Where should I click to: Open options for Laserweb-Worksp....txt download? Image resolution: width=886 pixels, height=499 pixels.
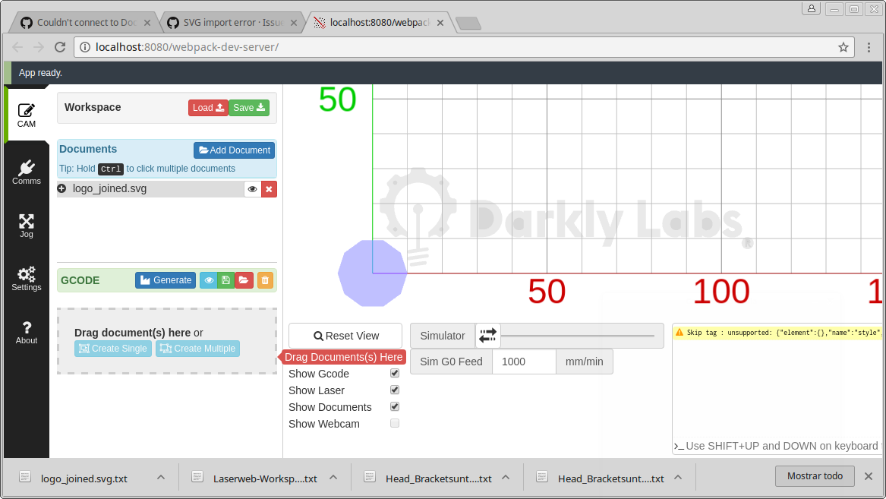coord(333,478)
